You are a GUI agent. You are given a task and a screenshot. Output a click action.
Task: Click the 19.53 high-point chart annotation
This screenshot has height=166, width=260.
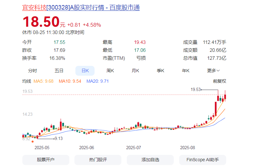pyautogui.click(x=196, y=90)
